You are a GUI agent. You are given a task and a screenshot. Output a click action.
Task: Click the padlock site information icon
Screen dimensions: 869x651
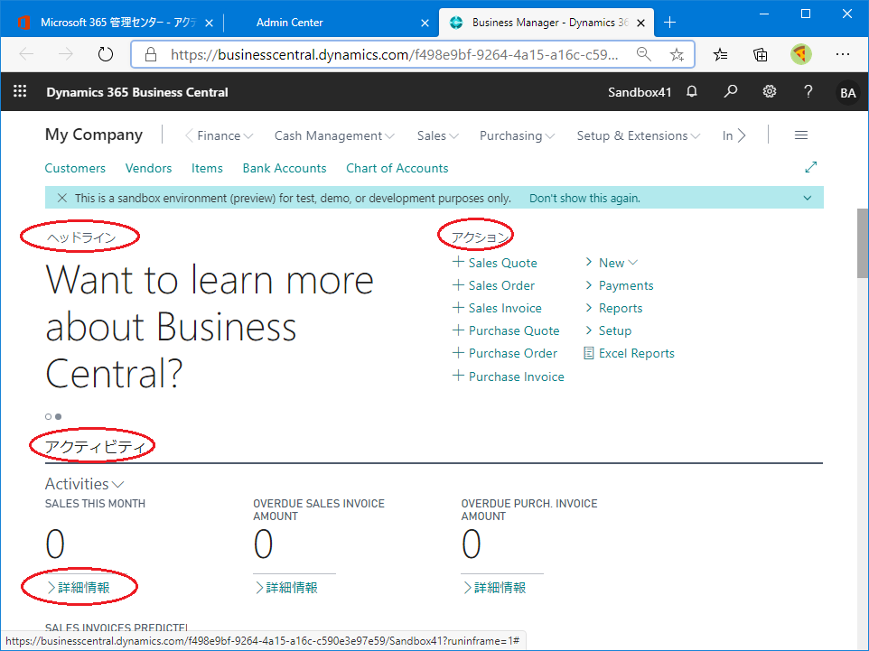(x=150, y=54)
